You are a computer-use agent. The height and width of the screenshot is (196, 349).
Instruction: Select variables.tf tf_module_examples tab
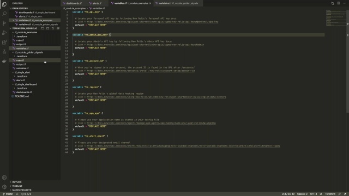131,3
